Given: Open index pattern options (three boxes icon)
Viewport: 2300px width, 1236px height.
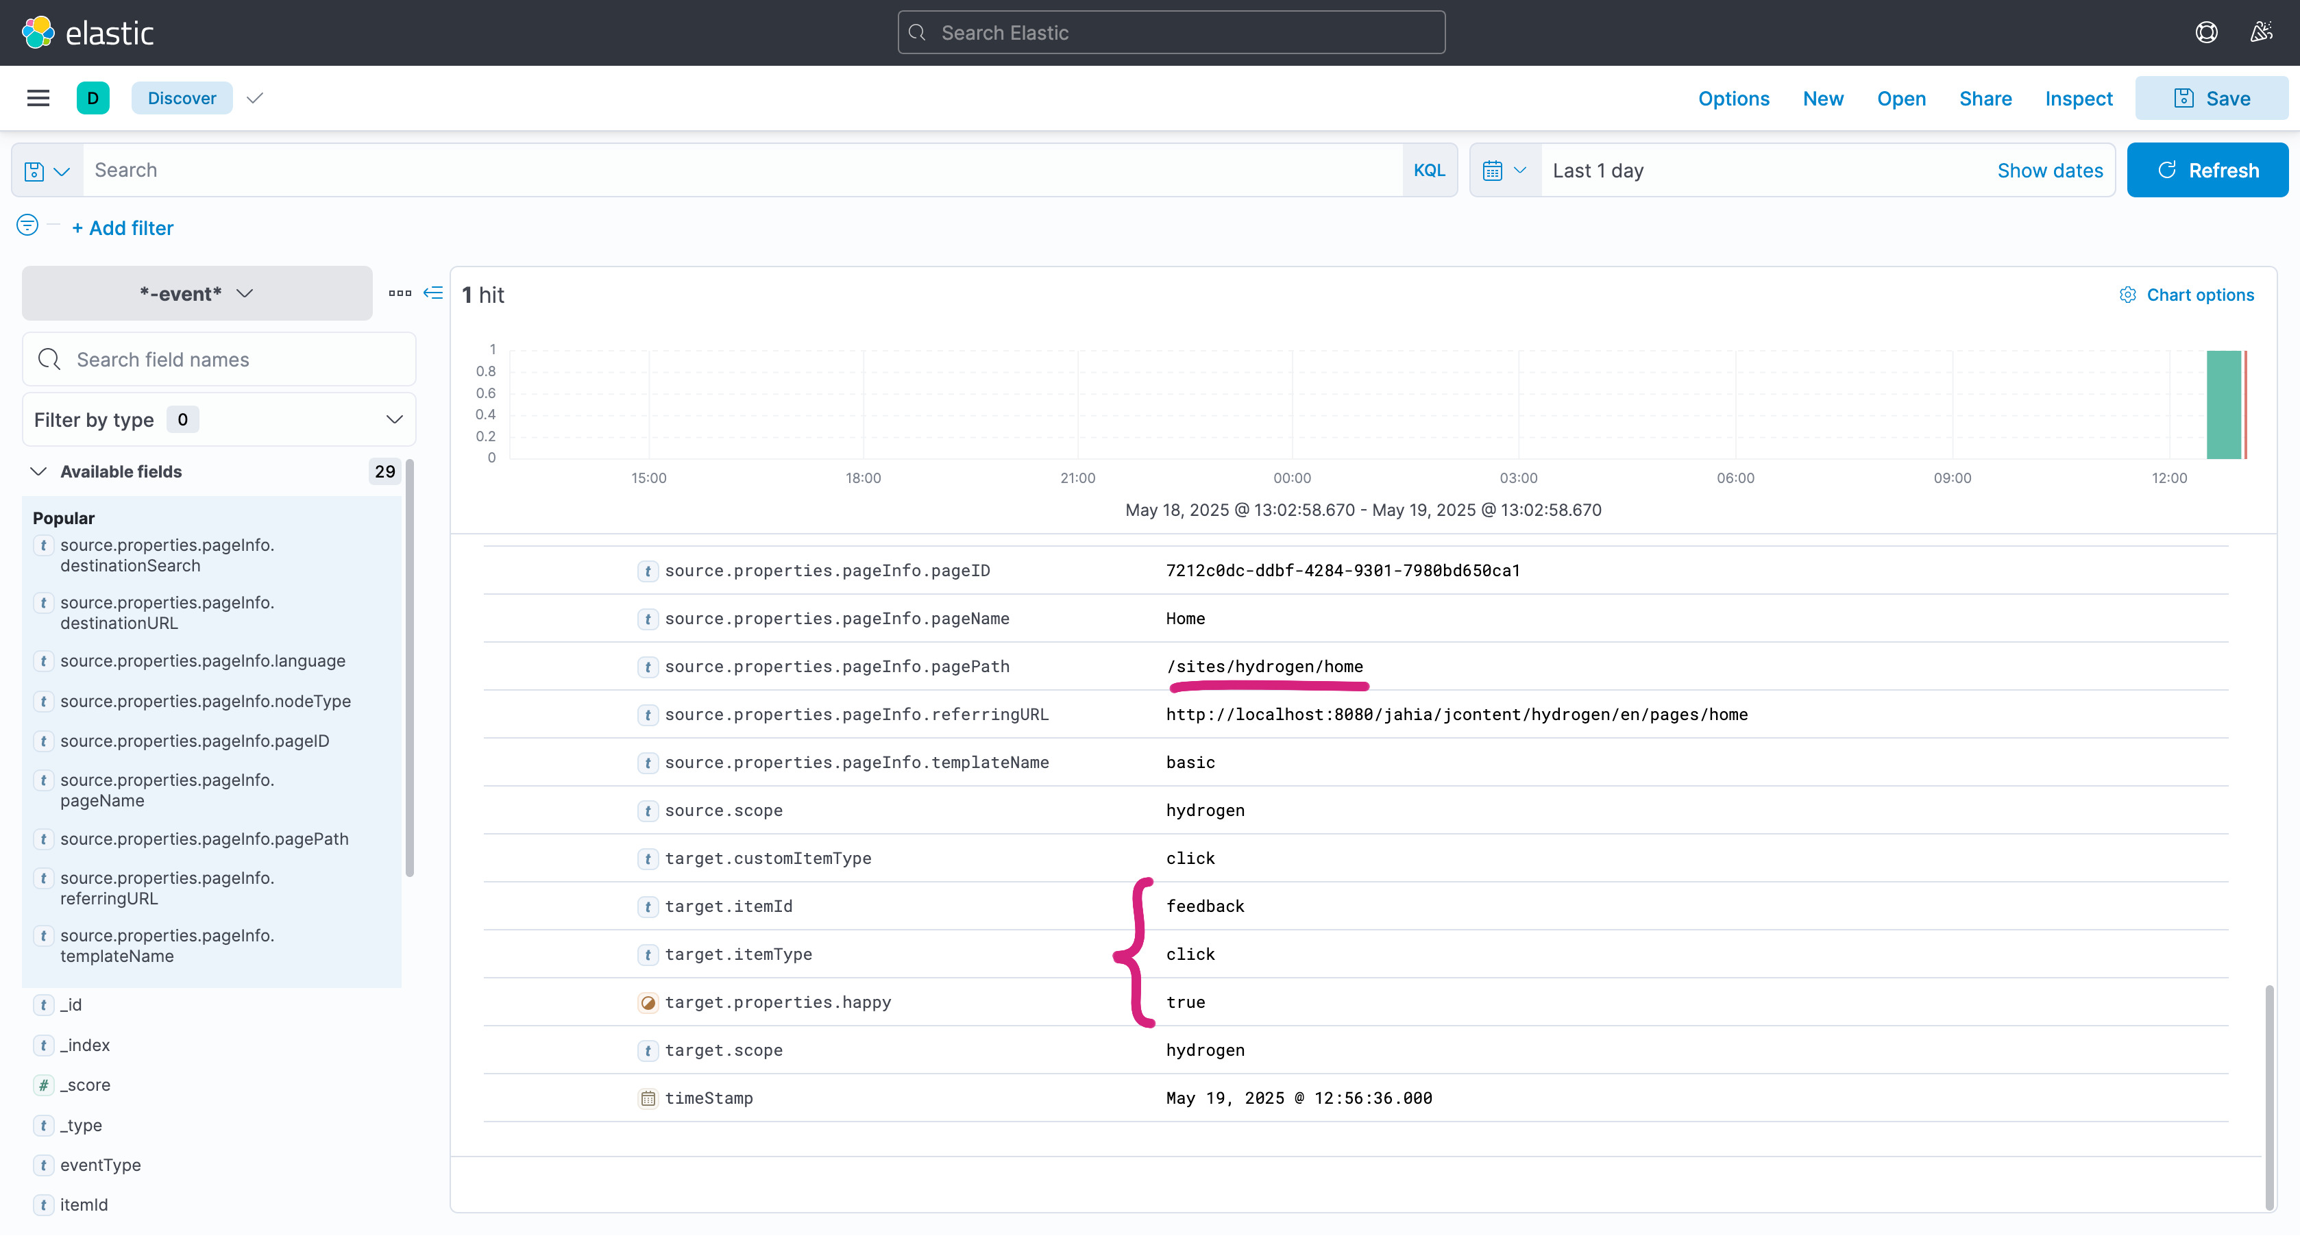Looking at the screenshot, I should [x=399, y=293].
